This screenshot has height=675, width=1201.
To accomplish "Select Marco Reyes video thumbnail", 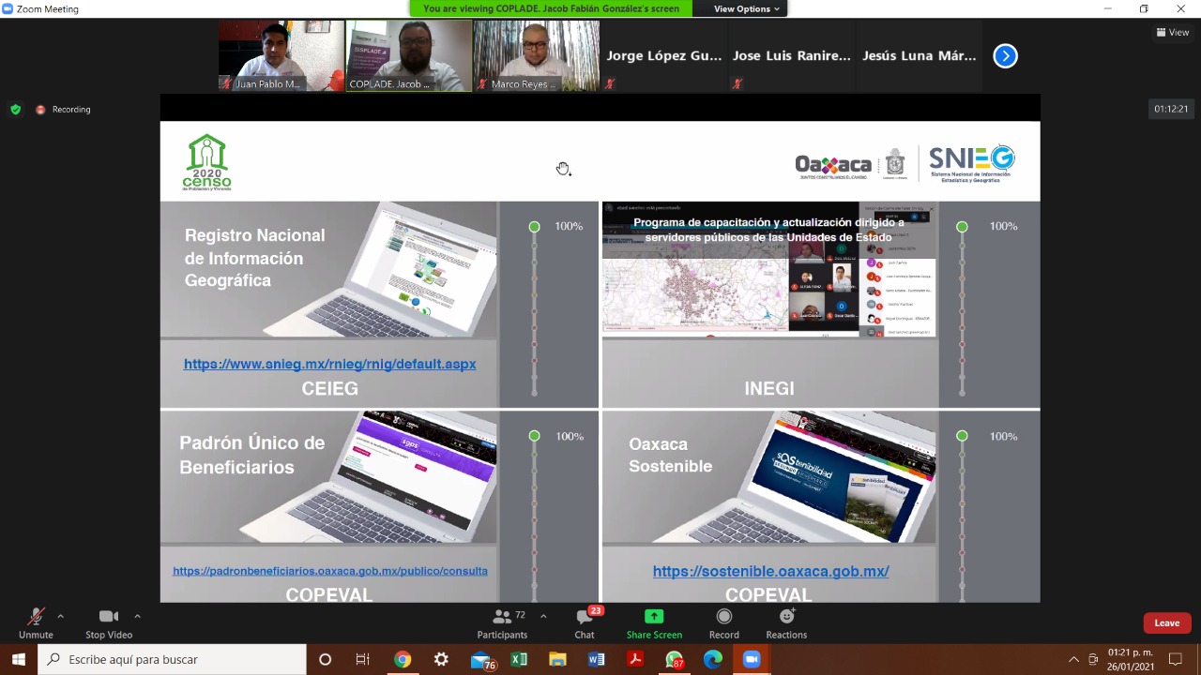I will [536, 56].
